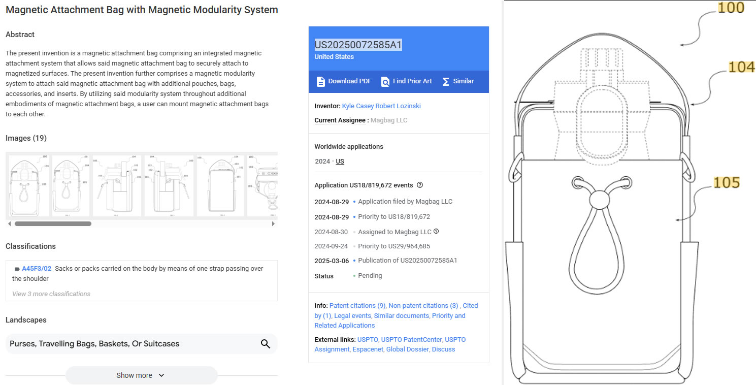
Task: Click the Find Prior Art magnifier icon
Action: click(385, 82)
